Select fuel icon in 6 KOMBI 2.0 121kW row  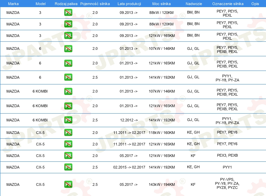[68, 106]
